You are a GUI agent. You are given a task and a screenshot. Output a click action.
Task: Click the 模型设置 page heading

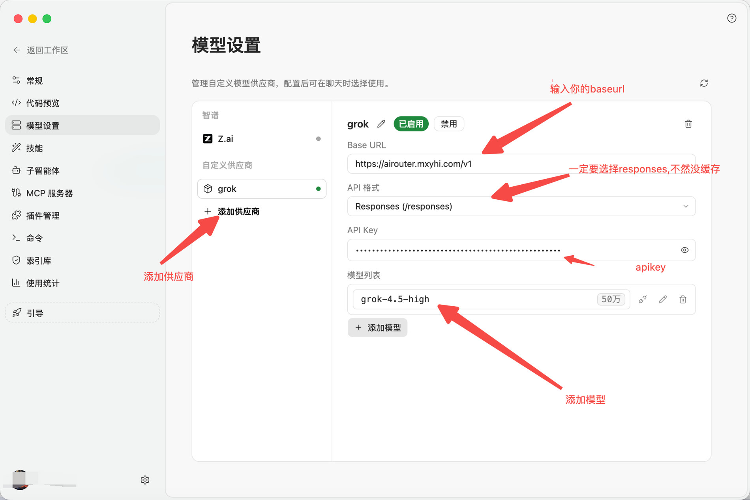226,45
